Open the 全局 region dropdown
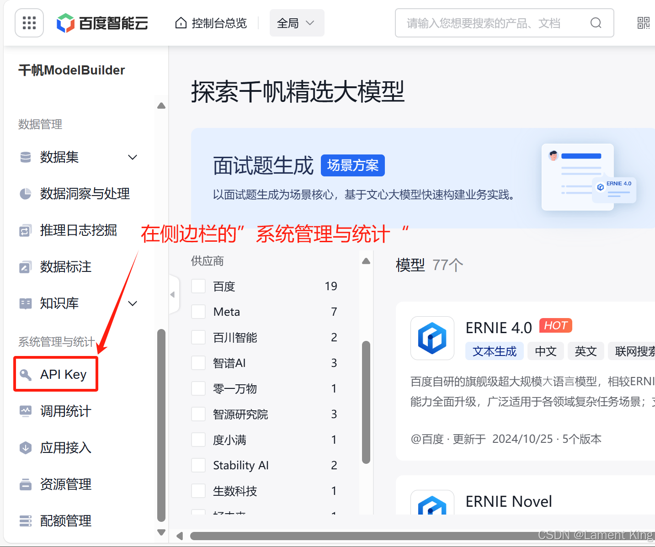655x547 pixels. pos(297,23)
